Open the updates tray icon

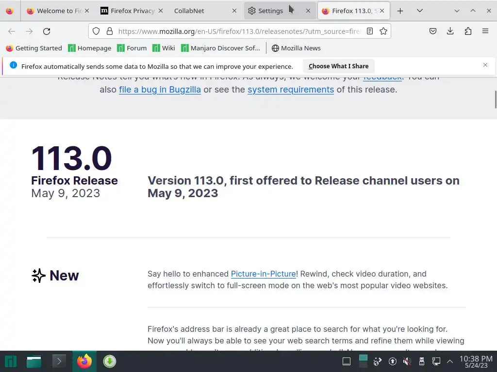coord(392,361)
